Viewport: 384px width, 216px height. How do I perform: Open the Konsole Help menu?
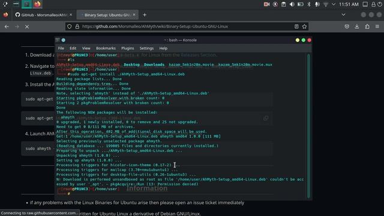[163, 48]
